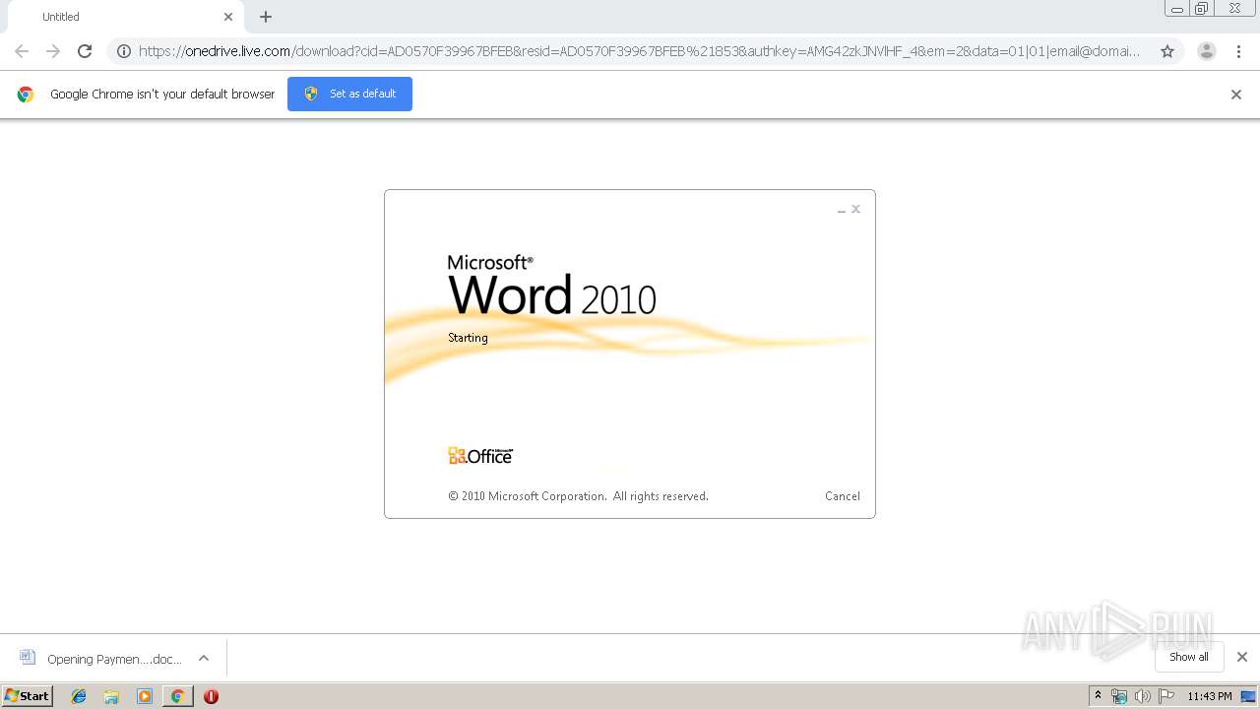The height and width of the screenshot is (709, 1260).
Task: Go back using the browser back arrow
Action: [22, 51]
